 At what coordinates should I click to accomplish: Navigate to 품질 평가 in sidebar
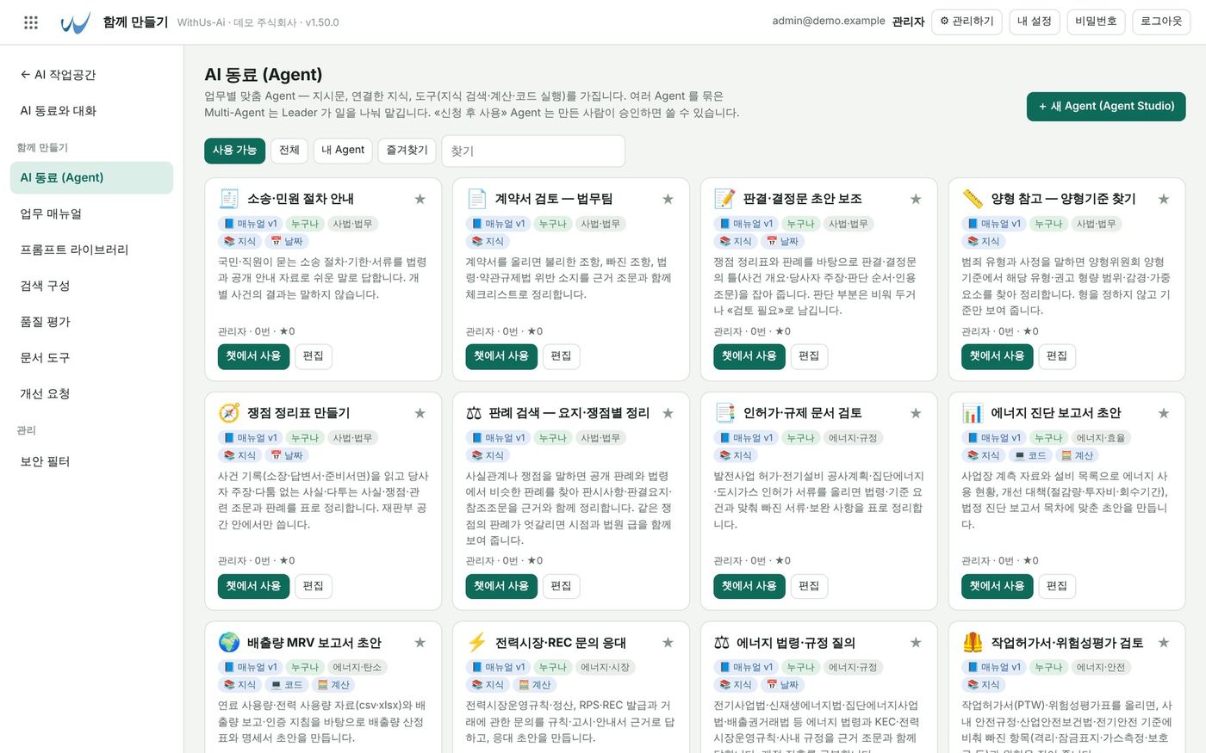pos(91,322)
